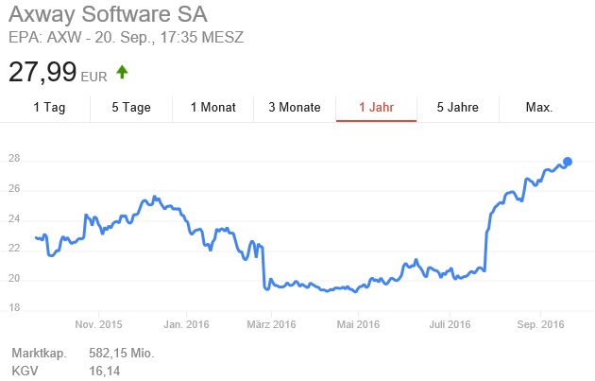Click the green upward price arrow
Viewport: 595px width, 381px height.
(x=122, y=71)
